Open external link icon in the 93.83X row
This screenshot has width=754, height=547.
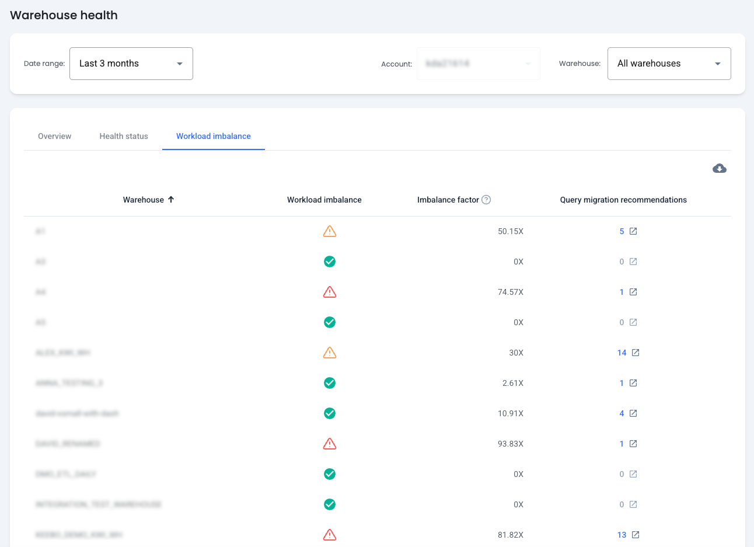[x=633, y=444]
